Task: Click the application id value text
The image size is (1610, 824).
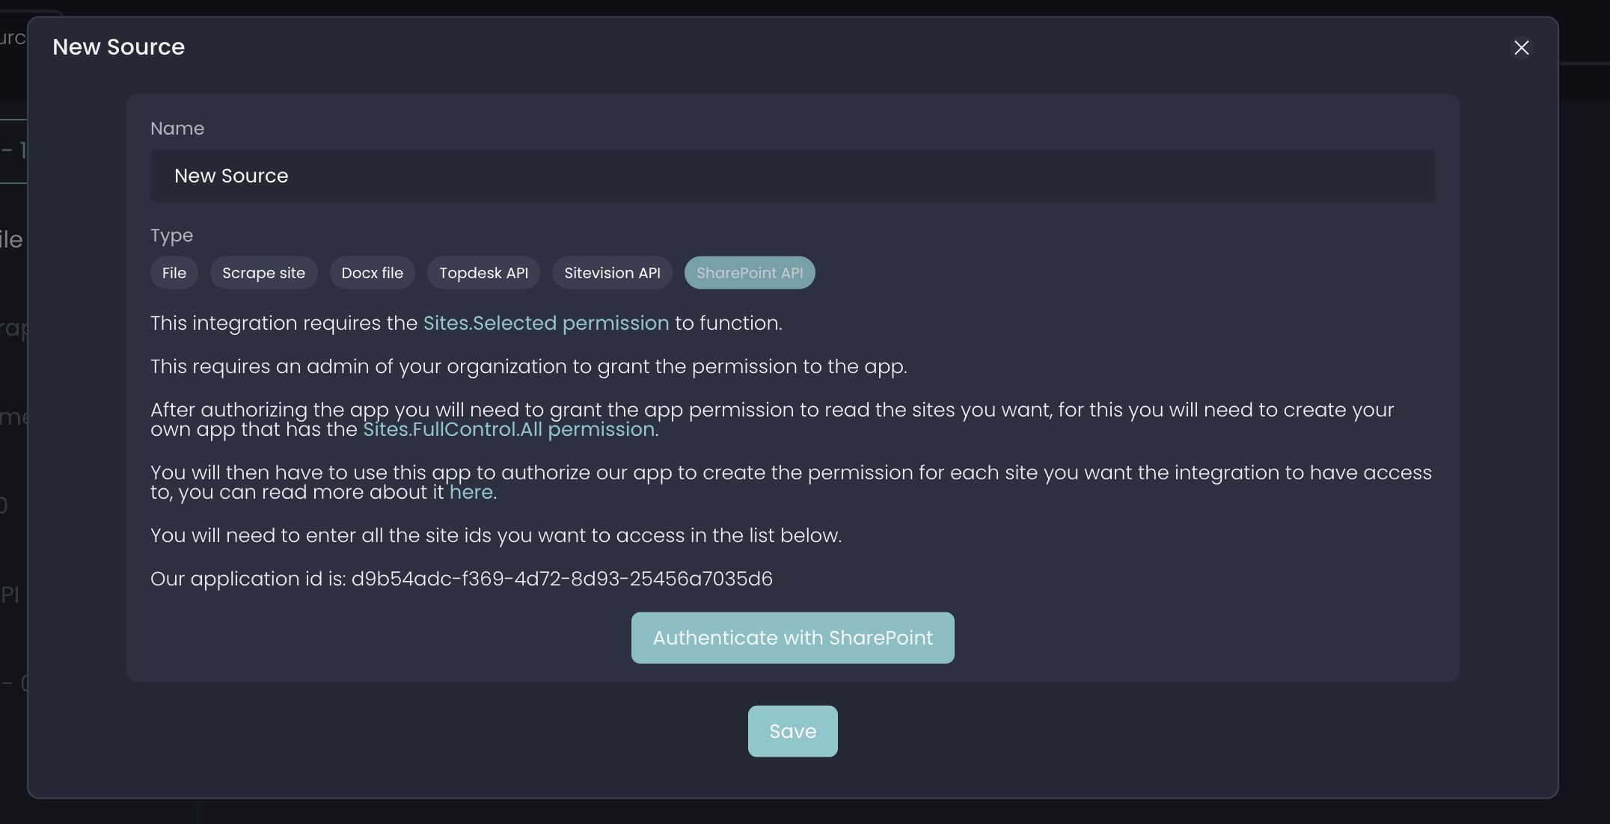Action: tap(562, 579)
